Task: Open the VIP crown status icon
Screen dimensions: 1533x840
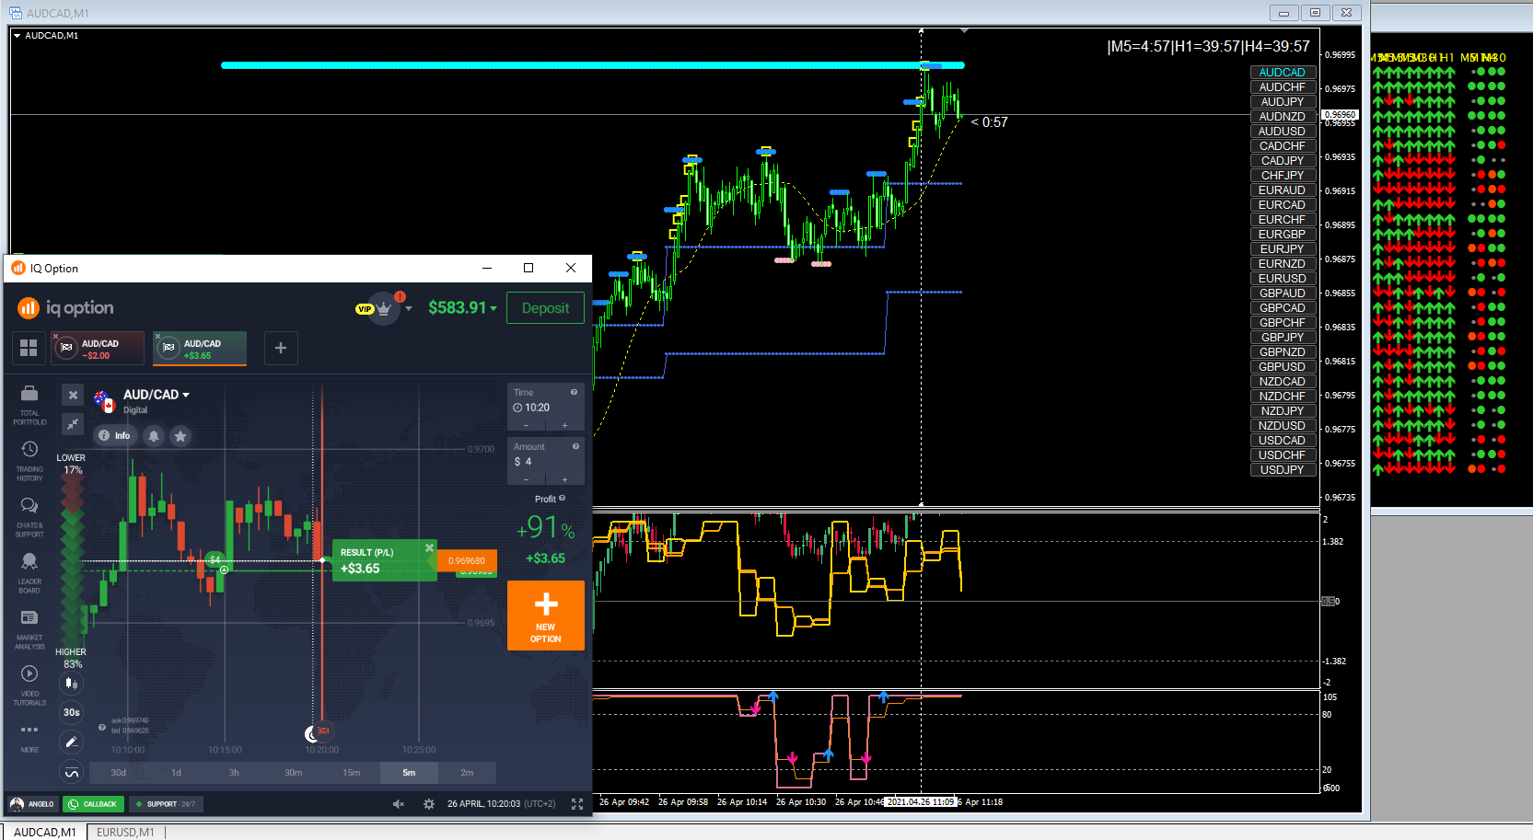Action: point(384,308)
